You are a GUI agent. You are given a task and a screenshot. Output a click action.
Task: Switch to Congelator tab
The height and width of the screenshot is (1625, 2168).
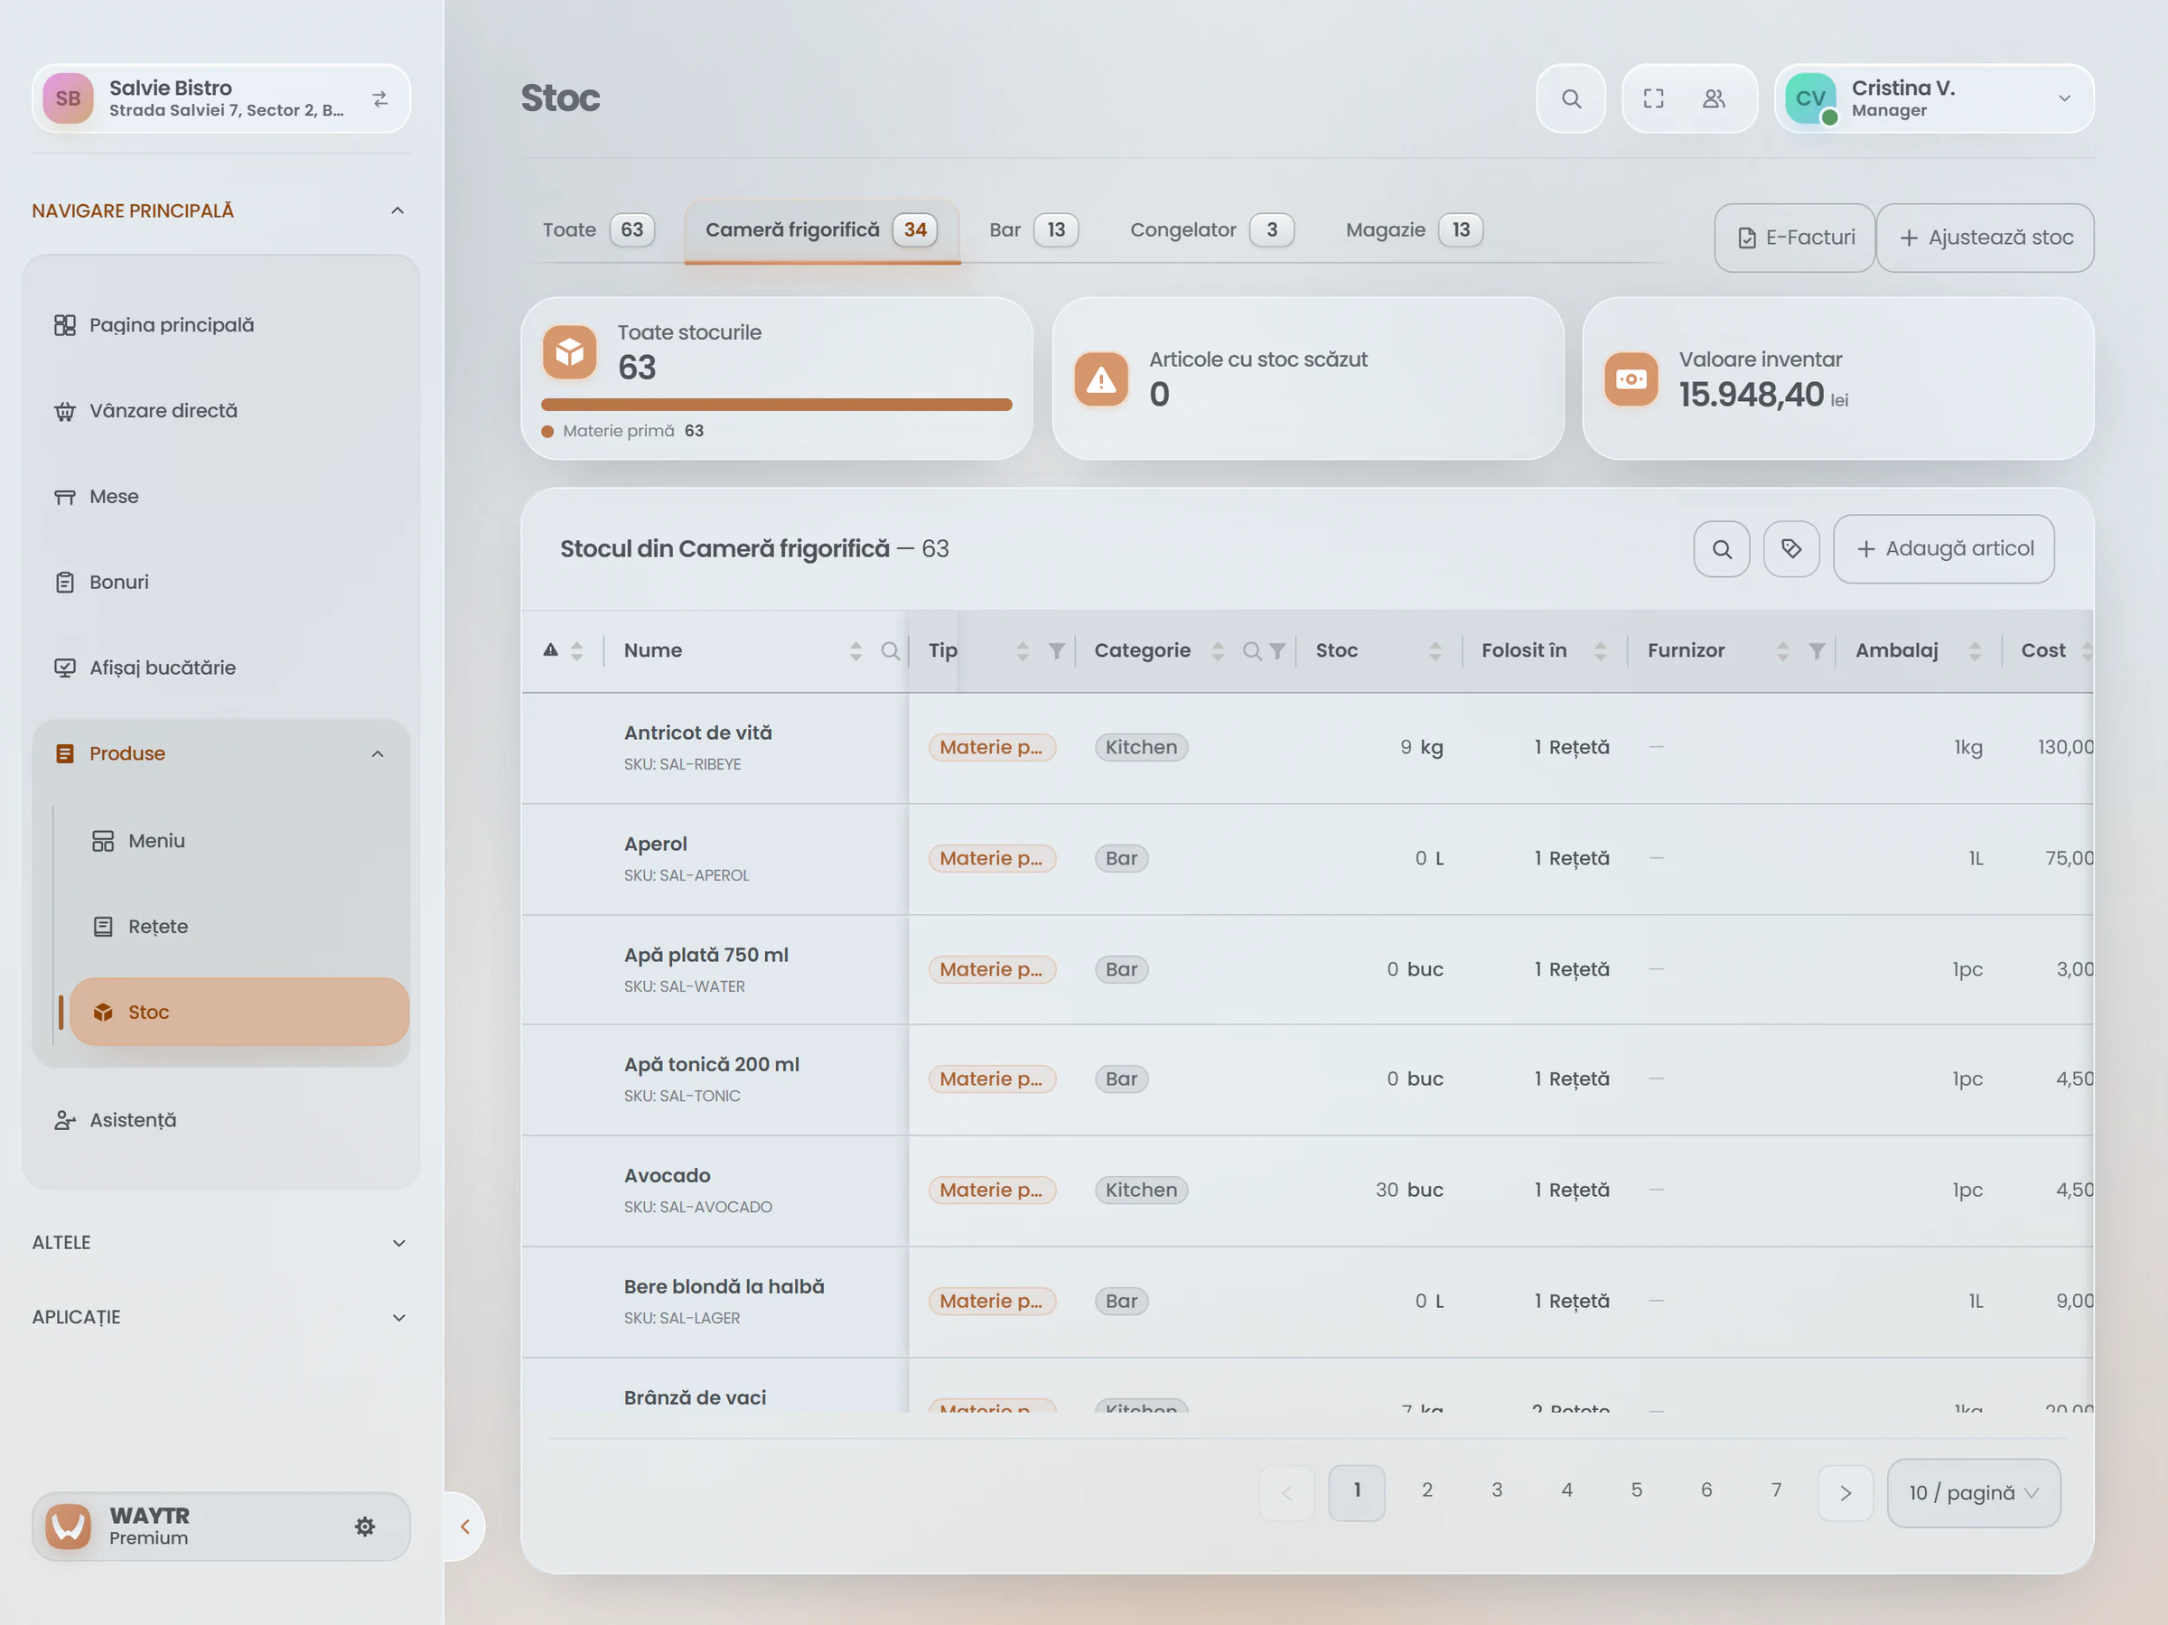pos(1211,230)
